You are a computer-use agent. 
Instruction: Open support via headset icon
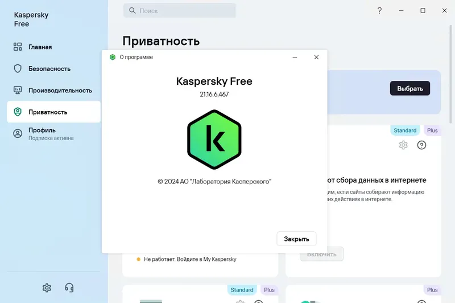tap(69, 288)
